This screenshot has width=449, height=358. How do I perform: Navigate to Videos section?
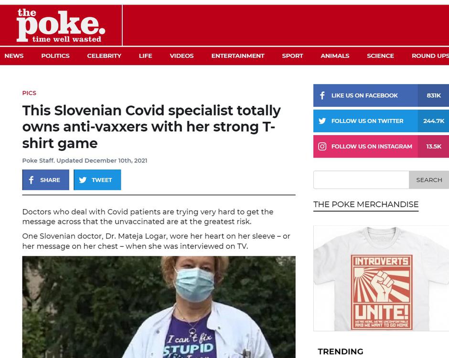pyautogui.click(x=182, y=56)
